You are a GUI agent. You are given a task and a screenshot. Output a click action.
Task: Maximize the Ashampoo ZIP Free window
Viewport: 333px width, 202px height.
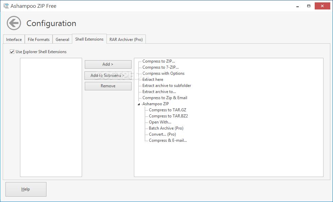[x=309, y=6]
